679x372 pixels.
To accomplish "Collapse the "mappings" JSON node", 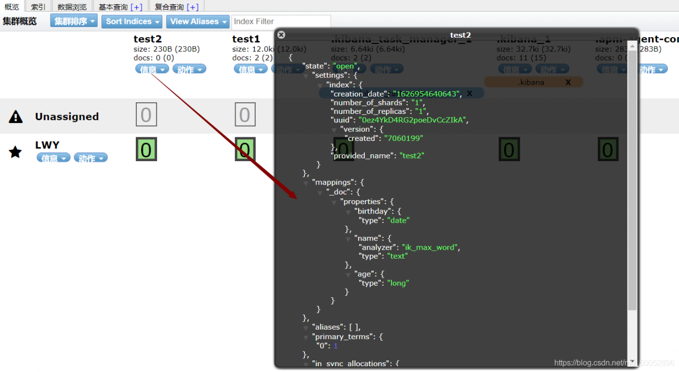I will point(306,183).
